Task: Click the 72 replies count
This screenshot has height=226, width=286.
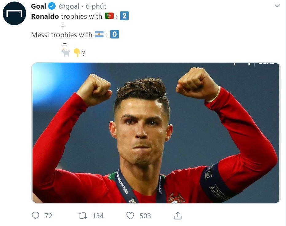Action: coord(48,216)
